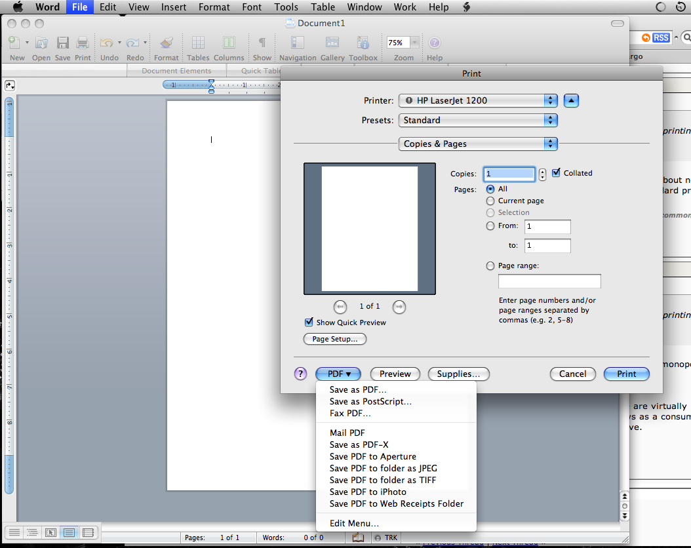Screen dimensions: 691x548
Task: Toggle Show Quick Preview checkbox
Action: tap(309, 322)
